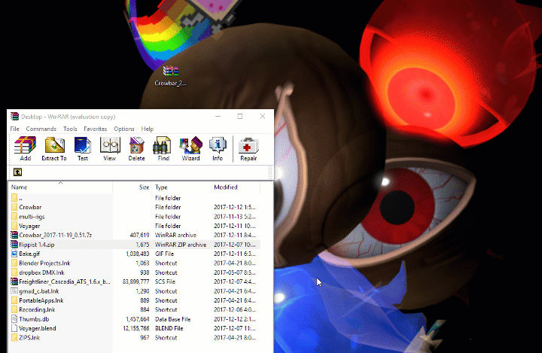The image size is (542, 353).
Task: Maximize the WinRAR window
Action: 240,117
